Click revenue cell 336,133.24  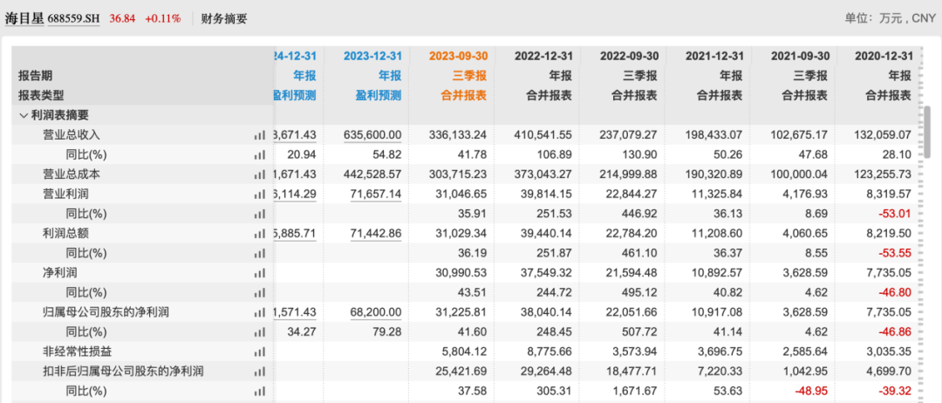(x=458, y=135)
